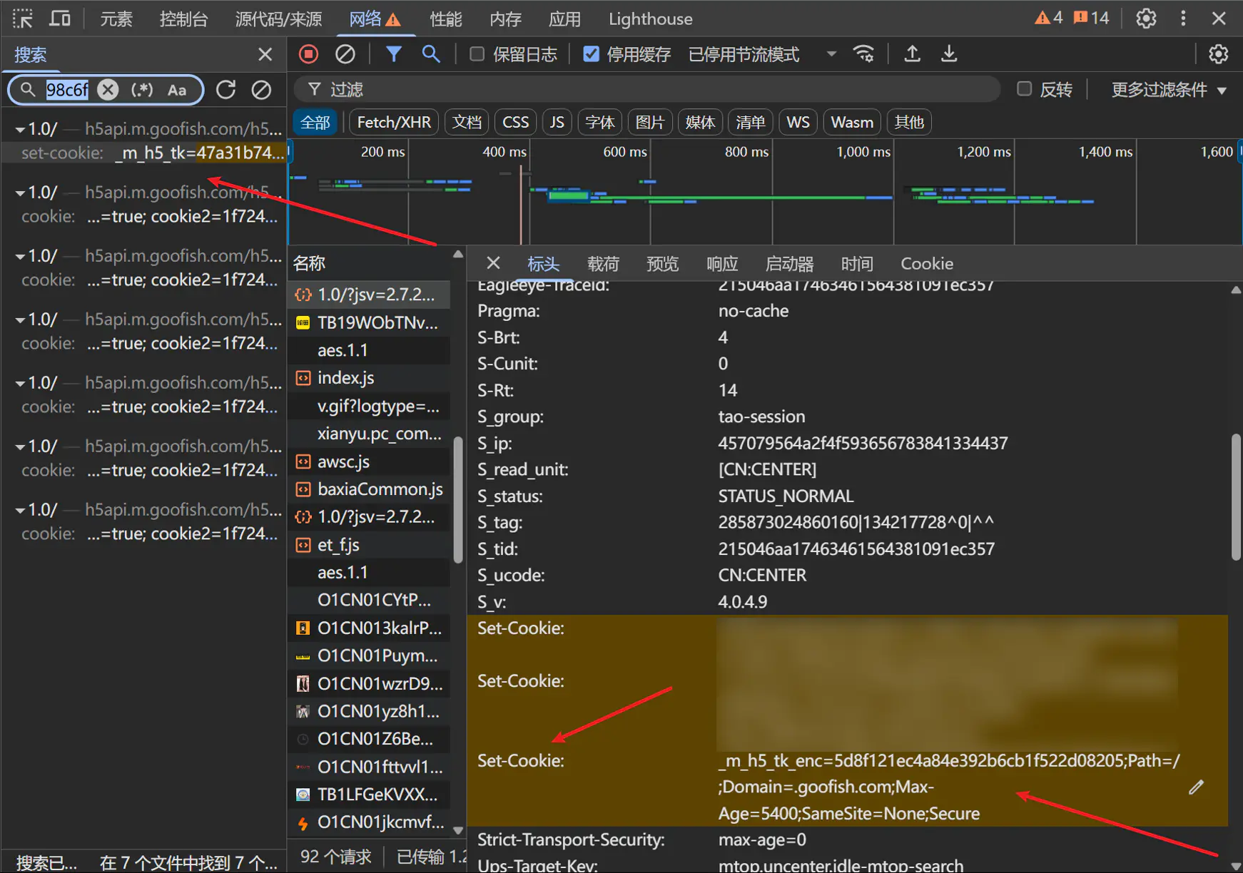The width and height of the screenshot is (1243, 873).
Task: Clear the network log
Action: 345,54
